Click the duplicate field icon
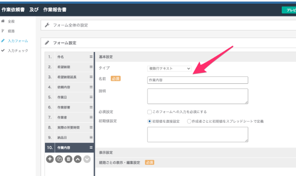 (59, 159)
